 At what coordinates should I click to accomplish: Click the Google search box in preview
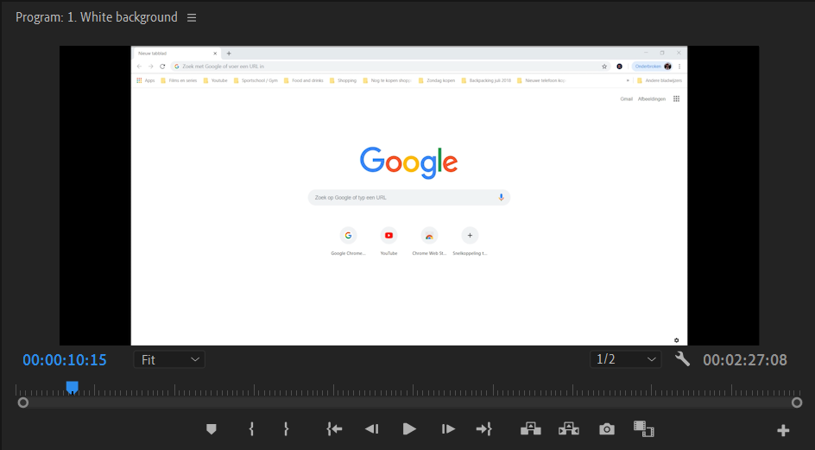409,198
